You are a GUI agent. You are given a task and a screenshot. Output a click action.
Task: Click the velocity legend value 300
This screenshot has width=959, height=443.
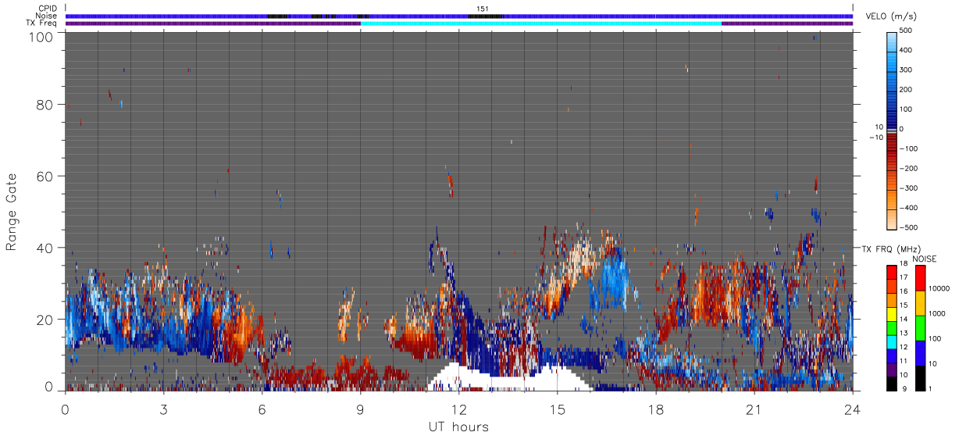[906, 70]
